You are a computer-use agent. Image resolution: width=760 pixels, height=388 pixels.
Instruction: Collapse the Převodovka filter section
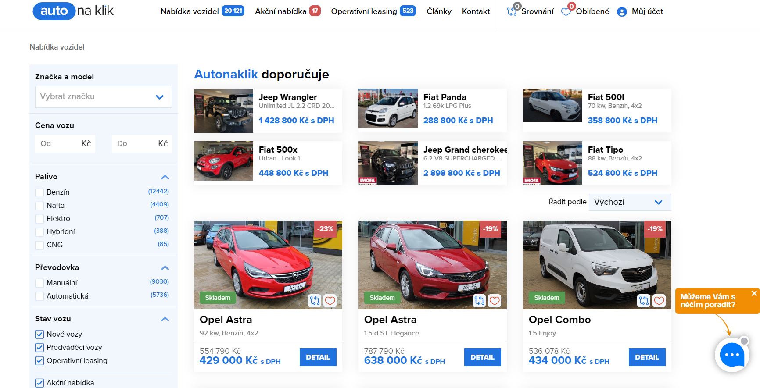[x=165, y=268]
